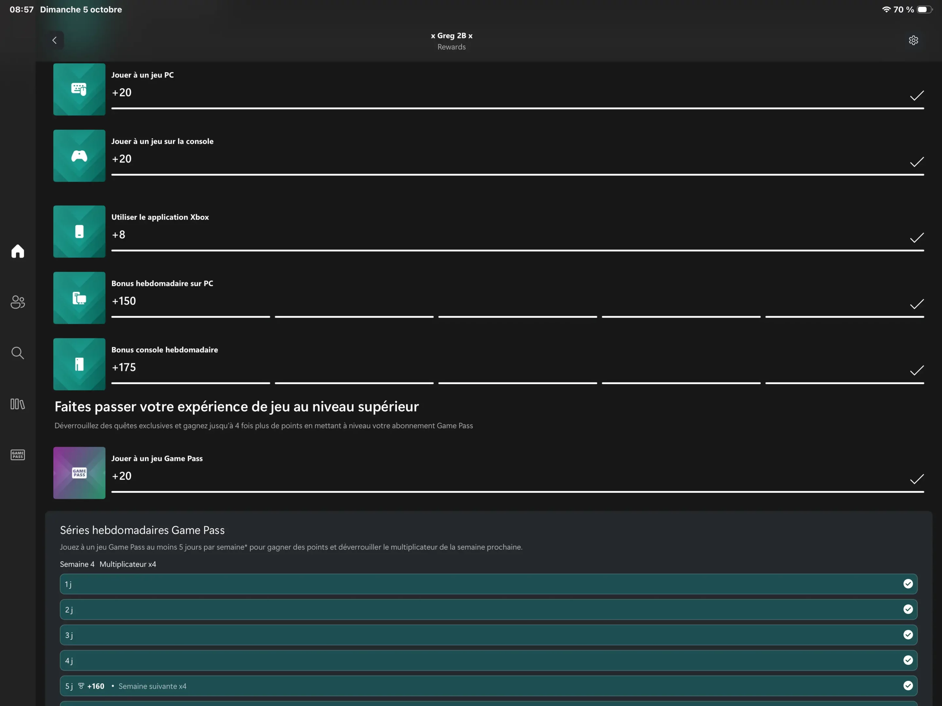Image resolution: width=942 pixels, height=706 pixels.
Task: Click 'Séries hebdomadaires Game Pass' heading
Action: coord(142,530)
